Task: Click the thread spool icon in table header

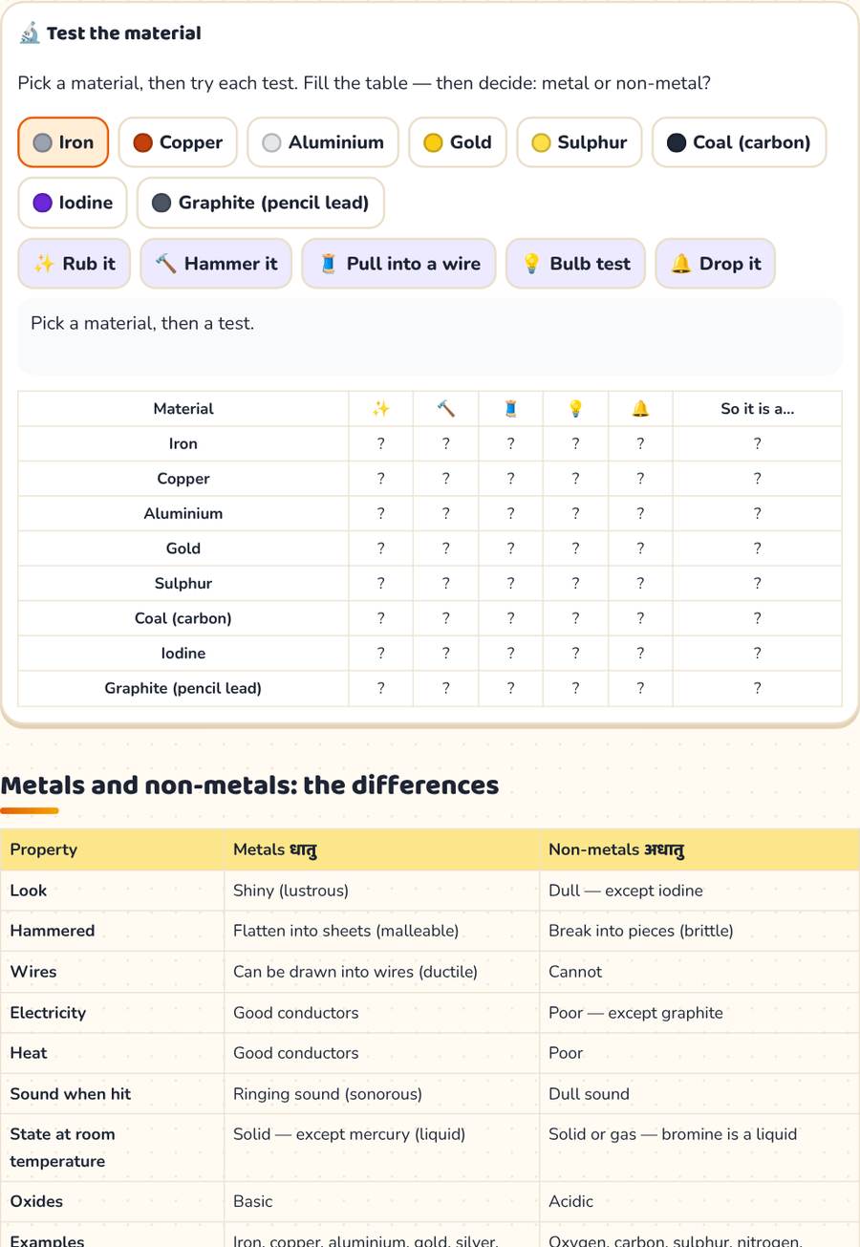Action: point(510,409)
